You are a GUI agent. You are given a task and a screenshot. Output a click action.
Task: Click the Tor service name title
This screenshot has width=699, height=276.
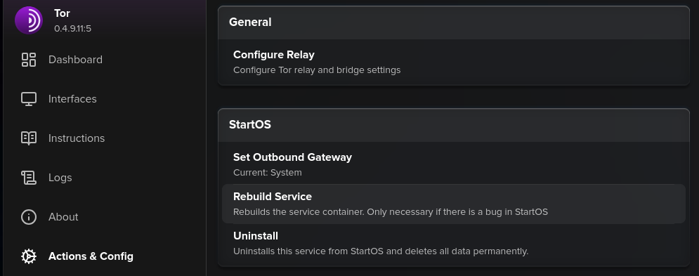pyautogui.click(x=62, y=13)
